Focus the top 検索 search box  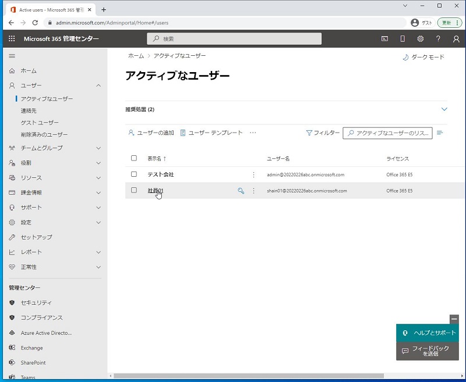[x=234, y=38]
